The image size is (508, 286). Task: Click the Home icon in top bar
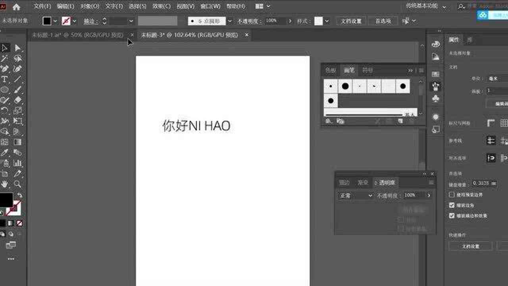click(x=16, y=7)
